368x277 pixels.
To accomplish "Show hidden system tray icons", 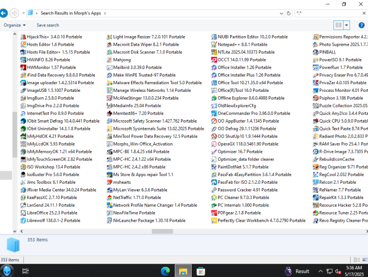I will click(320, 271).
